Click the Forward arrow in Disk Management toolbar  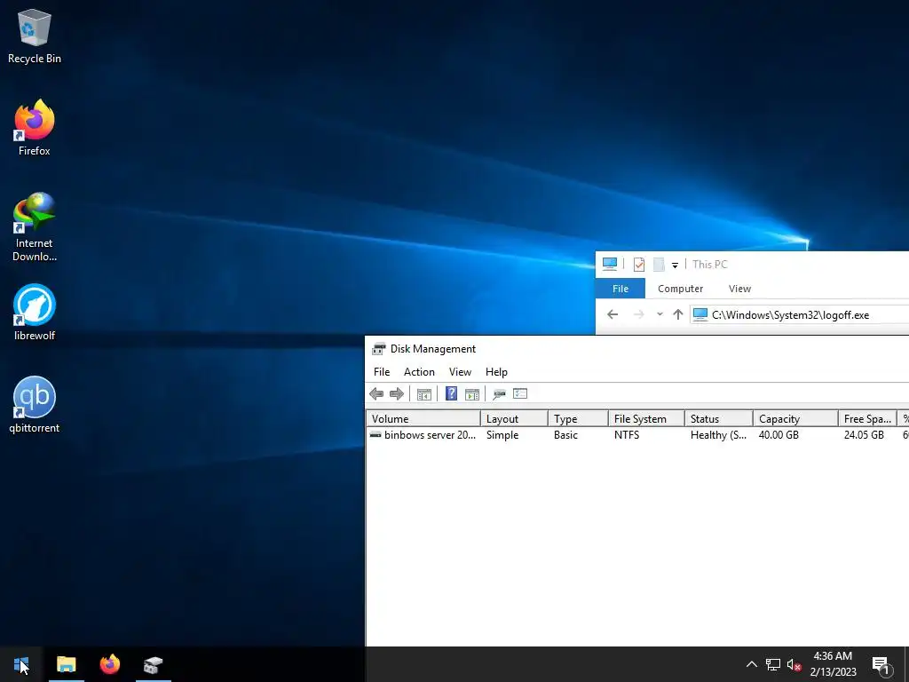pos(397,394)
